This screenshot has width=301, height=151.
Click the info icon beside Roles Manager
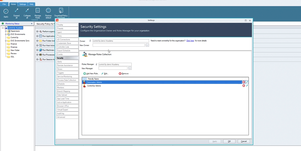tap(96, 64)
